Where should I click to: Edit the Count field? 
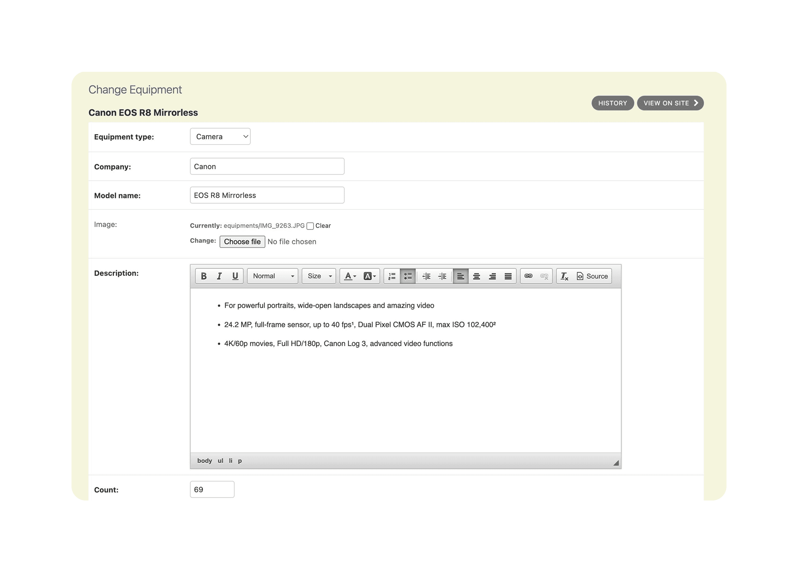coord(212,489)
